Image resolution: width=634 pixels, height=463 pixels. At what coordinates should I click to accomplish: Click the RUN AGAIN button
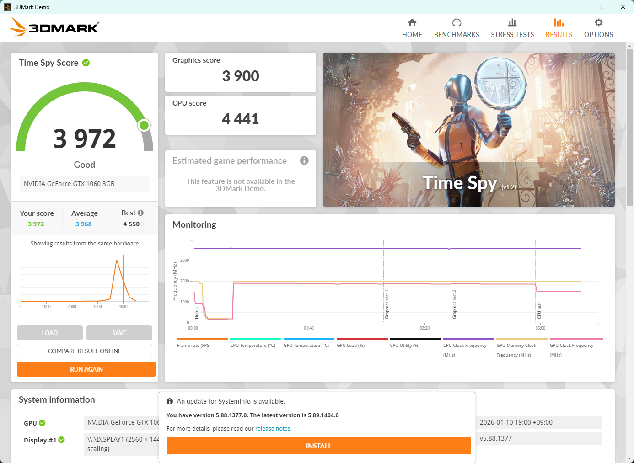pos(86,369)
